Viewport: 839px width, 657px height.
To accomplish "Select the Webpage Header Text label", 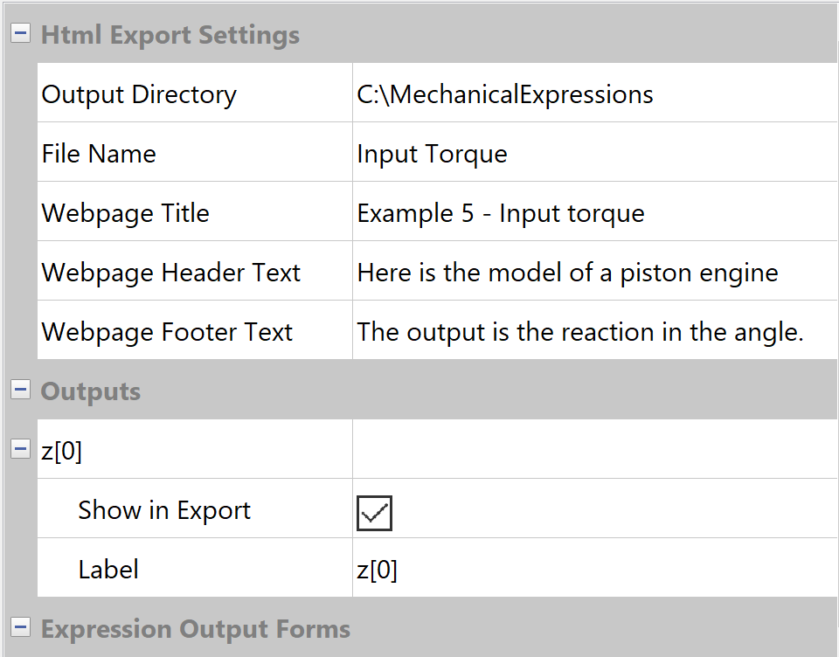I will [170, 273].
